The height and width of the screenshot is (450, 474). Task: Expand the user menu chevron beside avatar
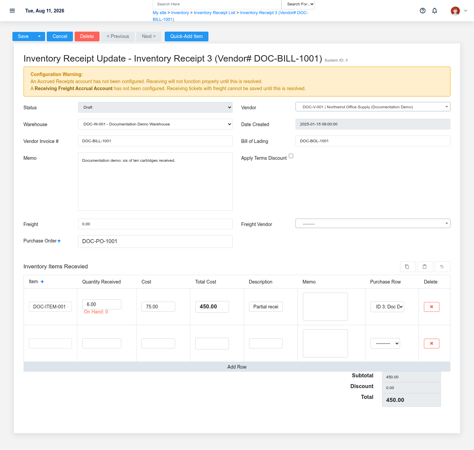pos(466,11)
